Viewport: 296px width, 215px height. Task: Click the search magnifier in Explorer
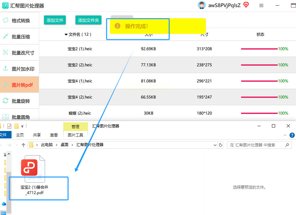click(287, 145)
